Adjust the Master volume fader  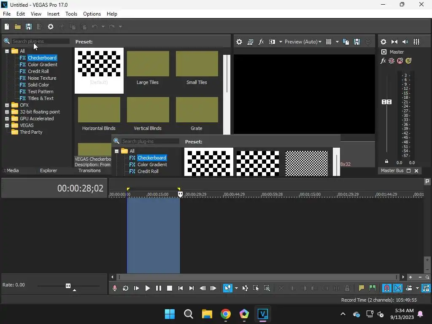click(x=386, y=102)
